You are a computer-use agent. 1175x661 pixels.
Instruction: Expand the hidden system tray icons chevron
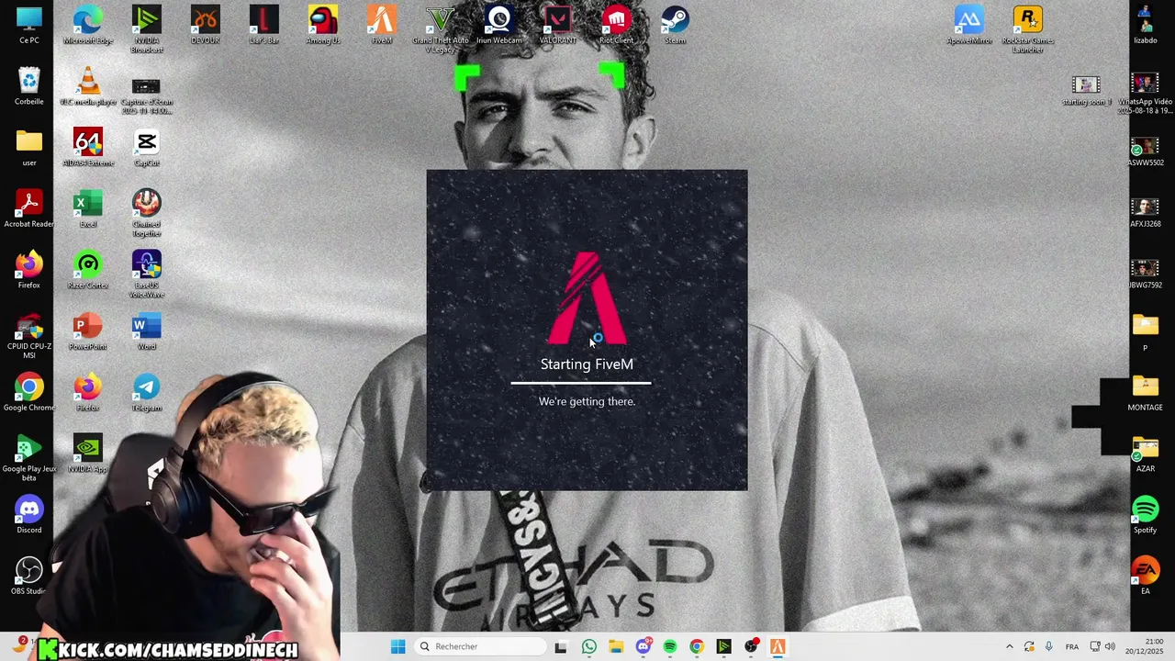tap(1009, 646)
